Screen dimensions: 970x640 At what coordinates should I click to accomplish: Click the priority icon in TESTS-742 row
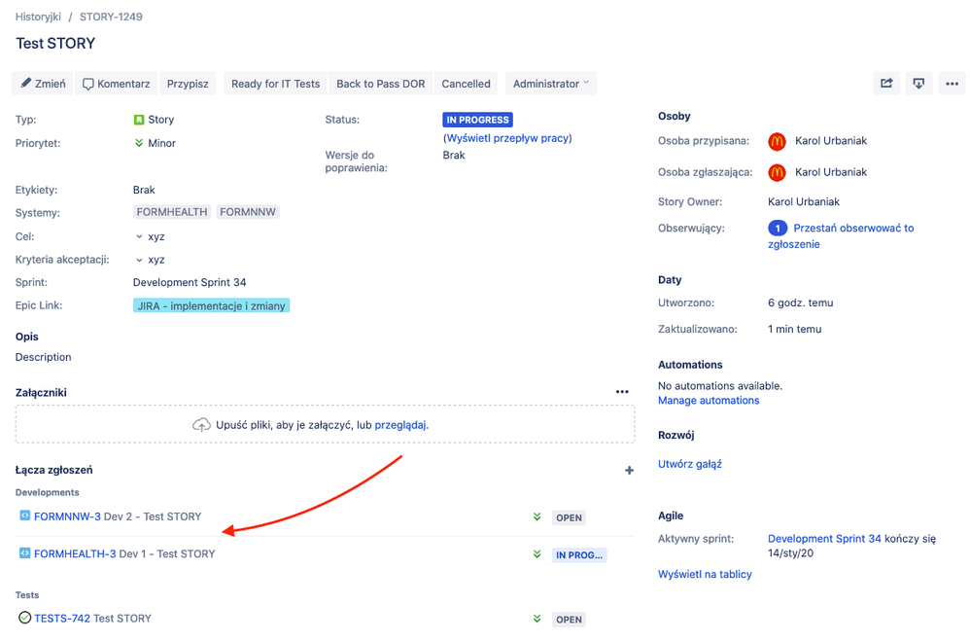537,619
